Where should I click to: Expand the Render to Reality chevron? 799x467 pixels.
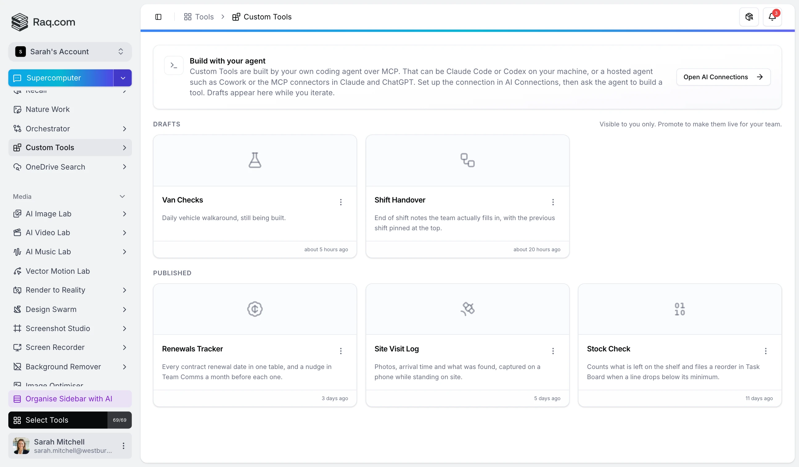(124, 290)
